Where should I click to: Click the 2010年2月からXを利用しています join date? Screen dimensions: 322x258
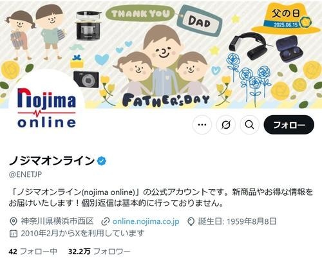coord(82,234)
